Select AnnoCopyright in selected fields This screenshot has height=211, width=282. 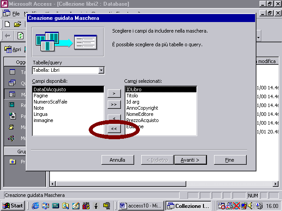click(161, 108)
